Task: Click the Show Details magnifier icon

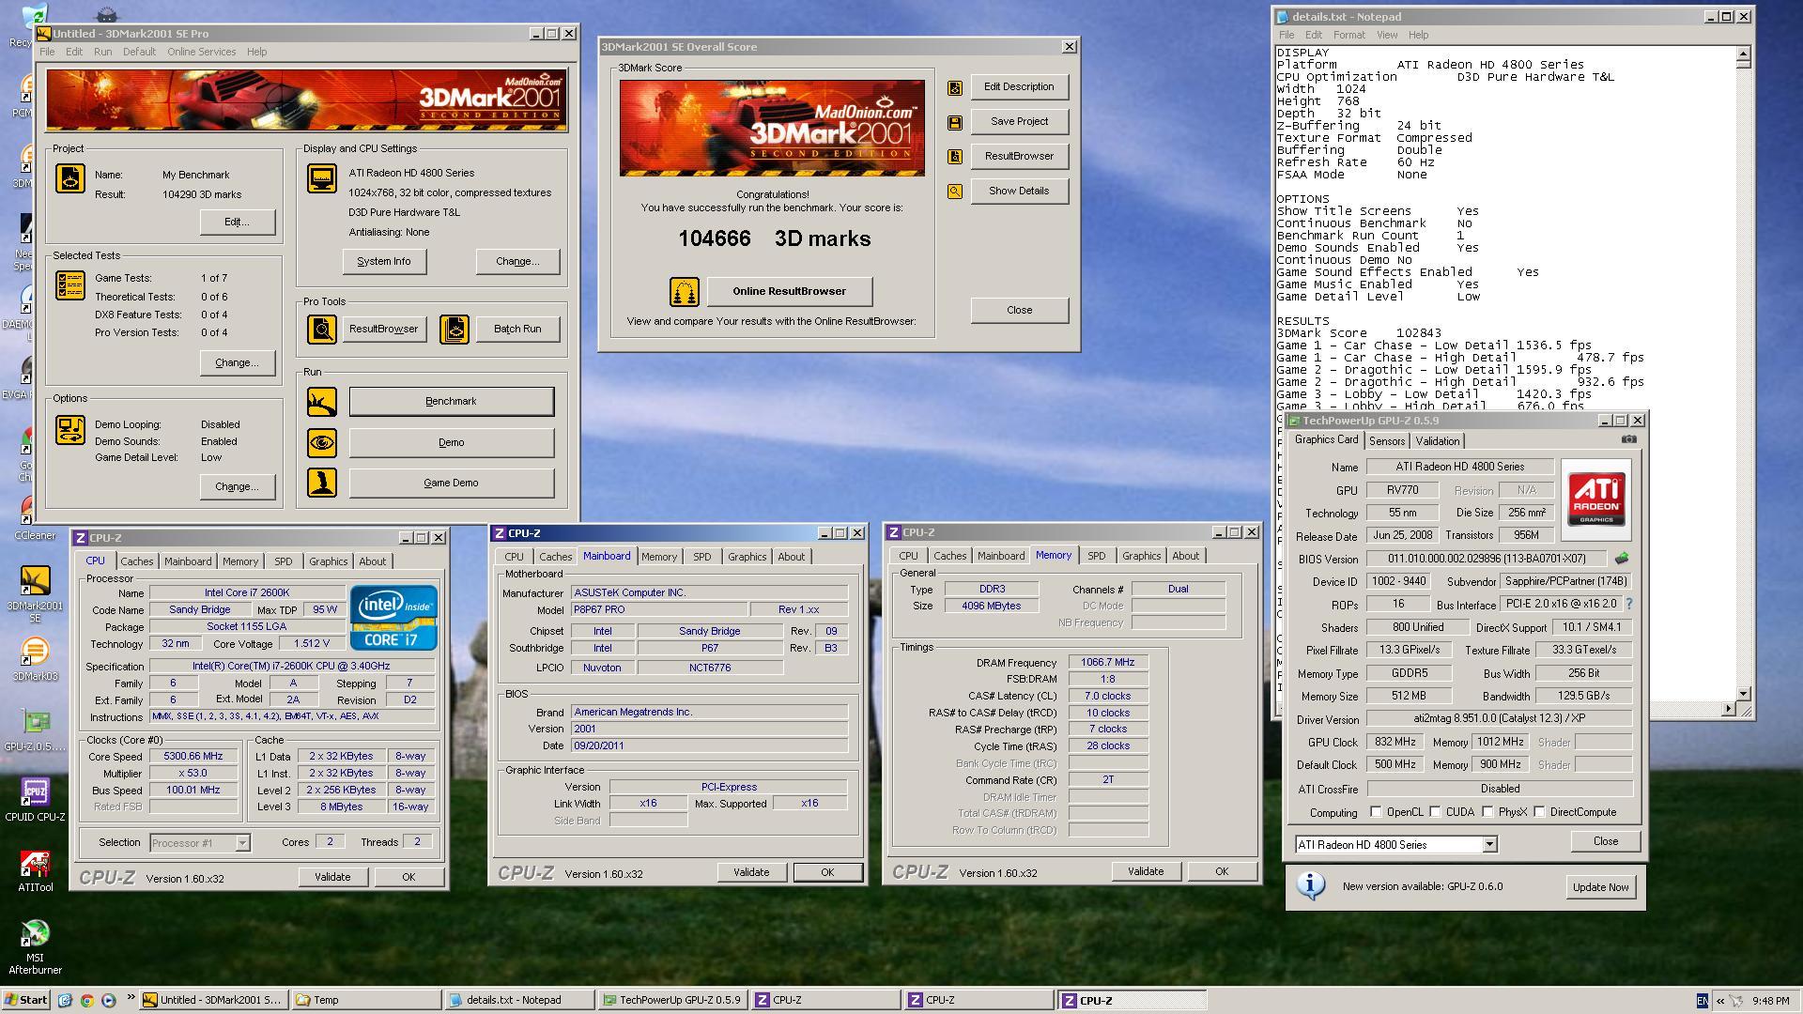Action: tap(955, 192)
